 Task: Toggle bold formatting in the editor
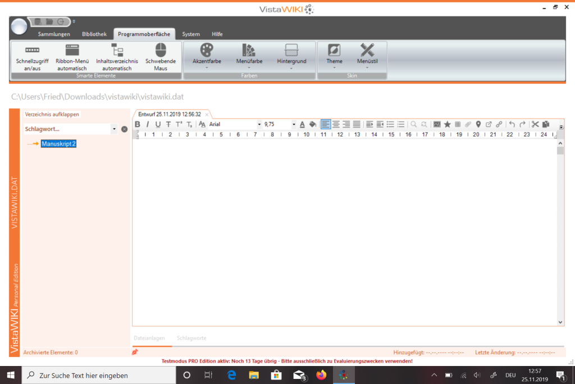coord(138,124)
